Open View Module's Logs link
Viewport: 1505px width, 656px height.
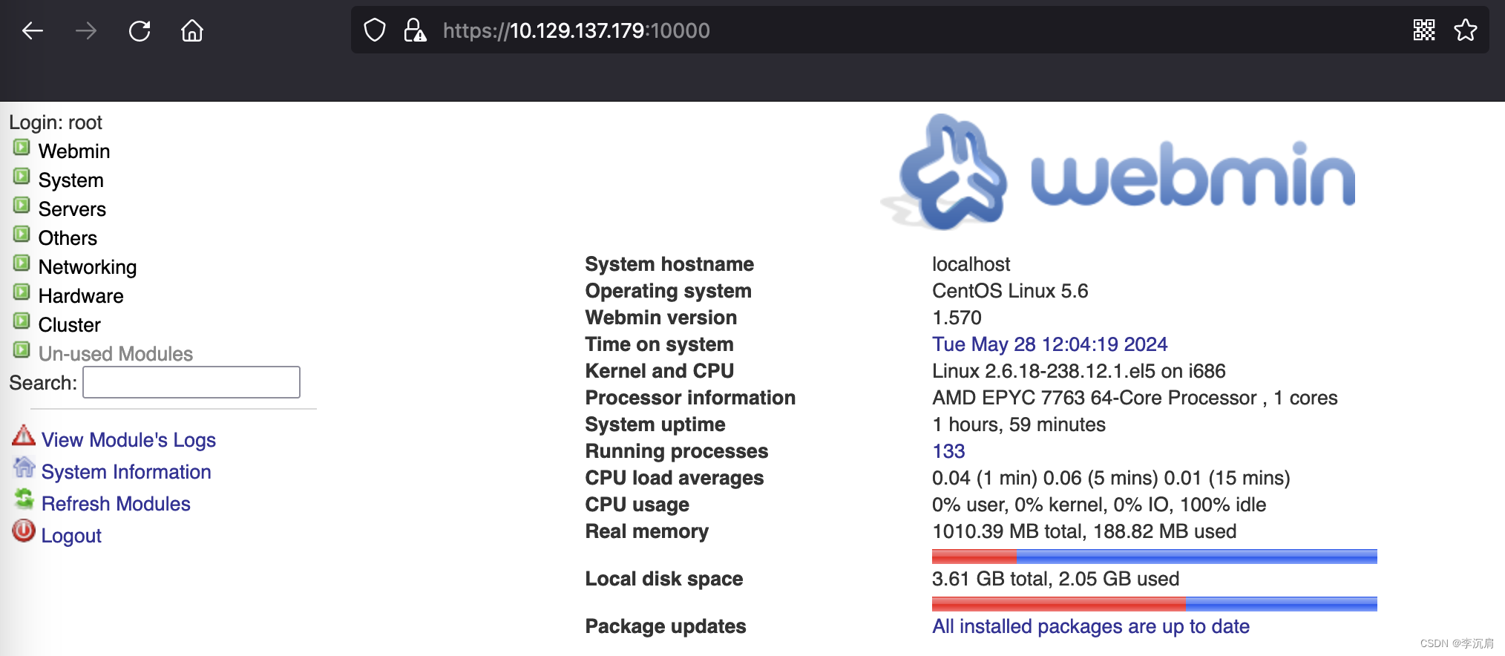(x=128, y=440)
